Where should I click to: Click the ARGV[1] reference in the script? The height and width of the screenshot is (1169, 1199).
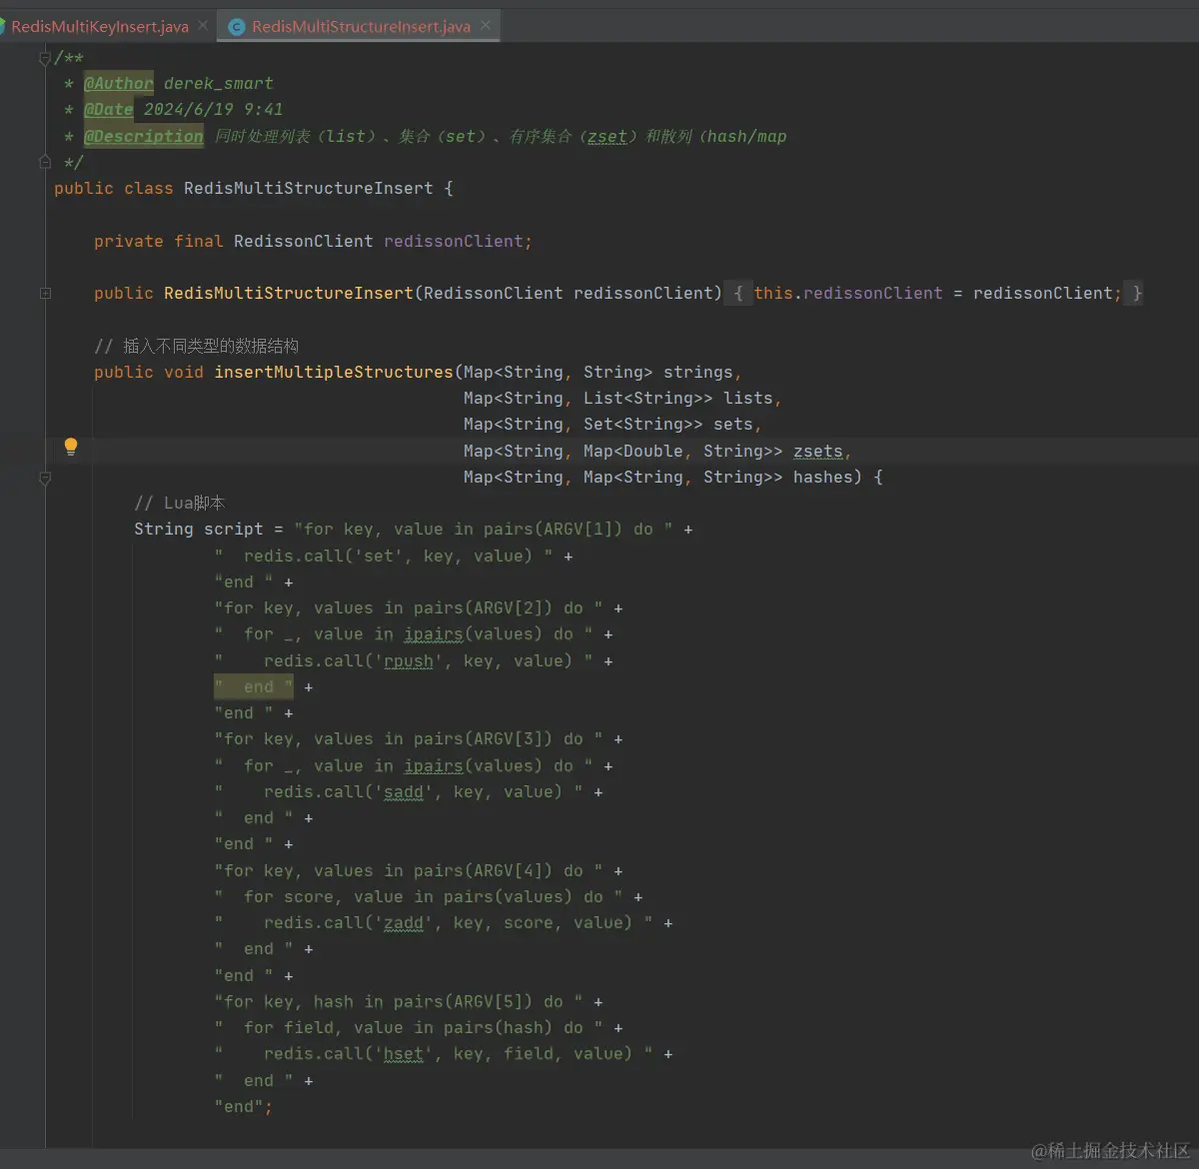tap(579, 529)
